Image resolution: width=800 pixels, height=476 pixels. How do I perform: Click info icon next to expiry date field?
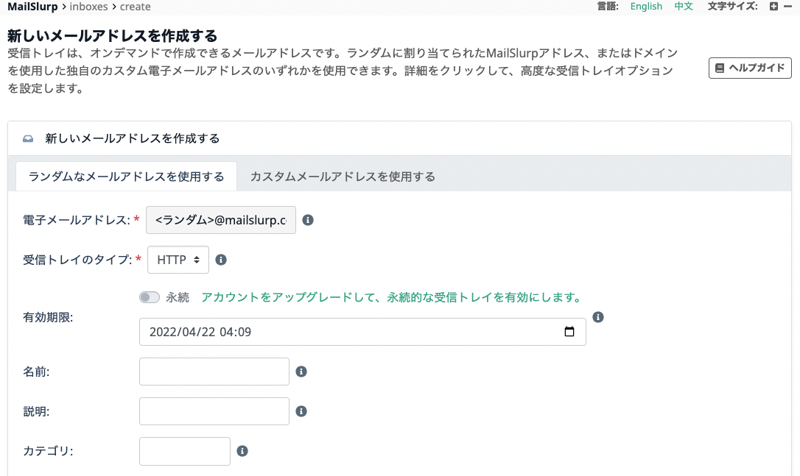click(x=598, y=317)
